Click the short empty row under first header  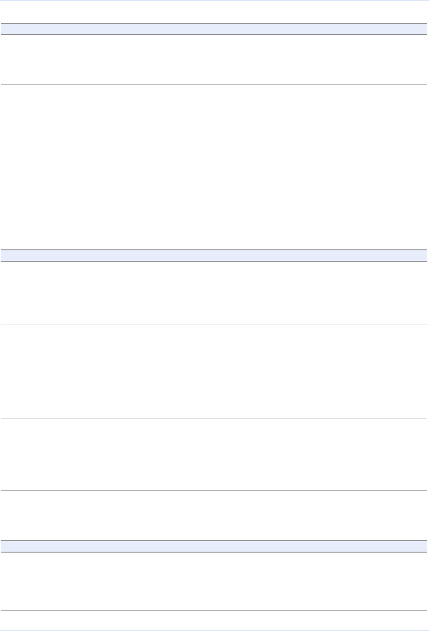coord(214,60)
